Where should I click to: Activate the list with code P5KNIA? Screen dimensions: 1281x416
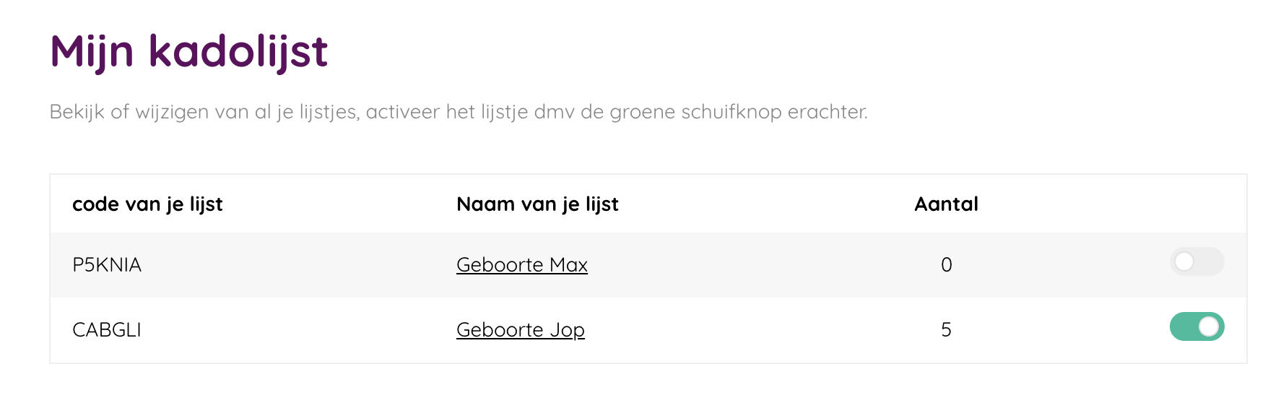pyautogui.click(x=1197, y=261)
